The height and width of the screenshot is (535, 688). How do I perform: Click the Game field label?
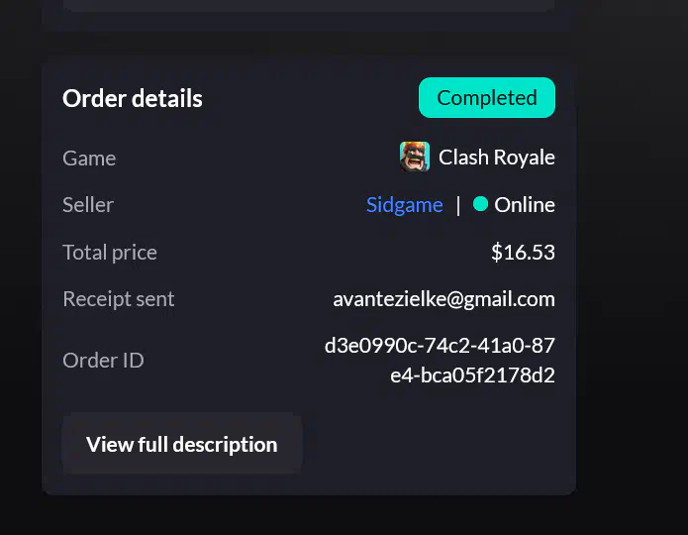click(89, 159)
